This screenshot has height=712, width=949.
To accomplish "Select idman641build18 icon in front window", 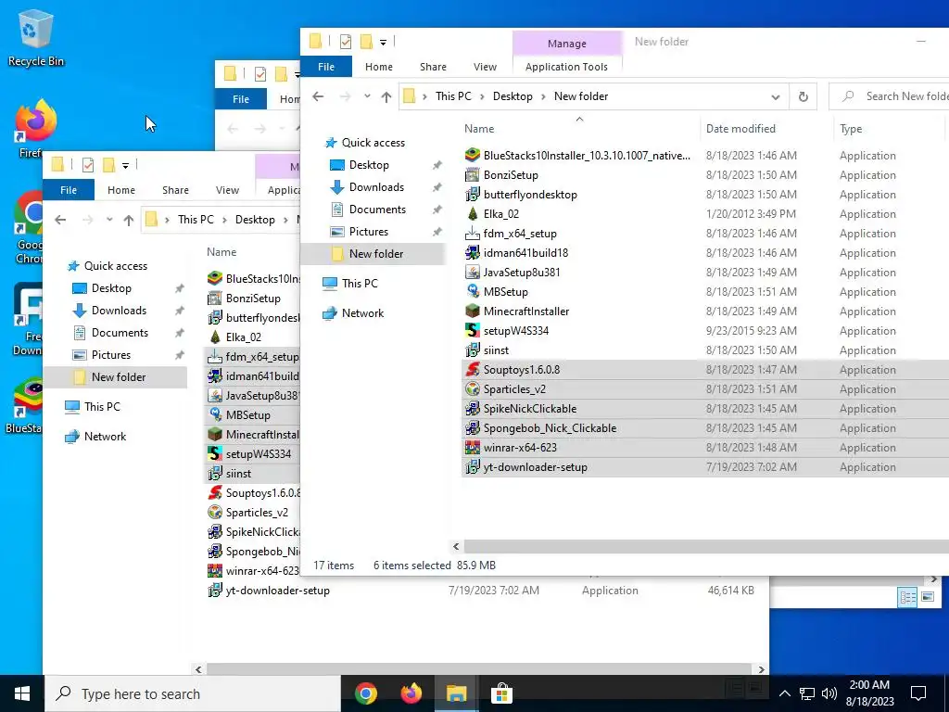I will (x=472, y=252).
